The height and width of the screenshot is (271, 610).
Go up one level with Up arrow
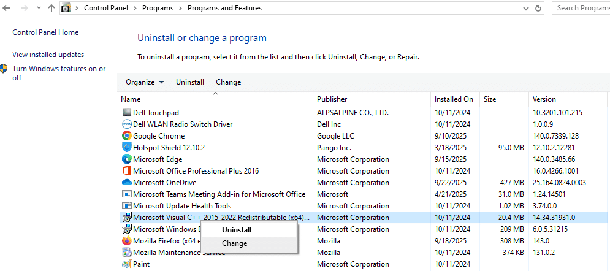coord(51,8)
